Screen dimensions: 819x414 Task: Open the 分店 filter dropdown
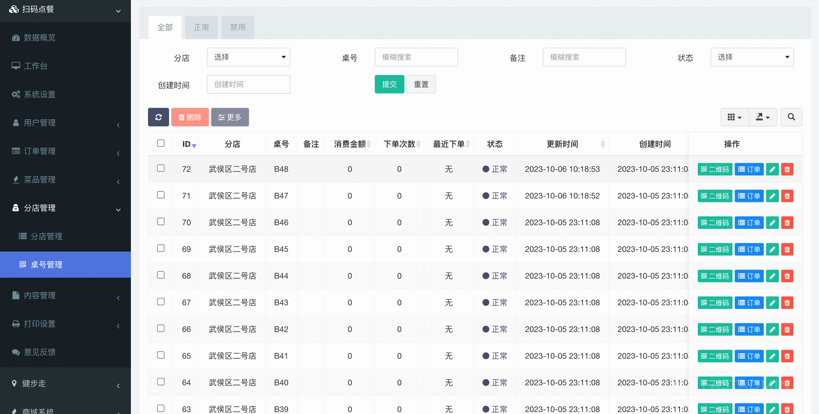click(248, 57)
